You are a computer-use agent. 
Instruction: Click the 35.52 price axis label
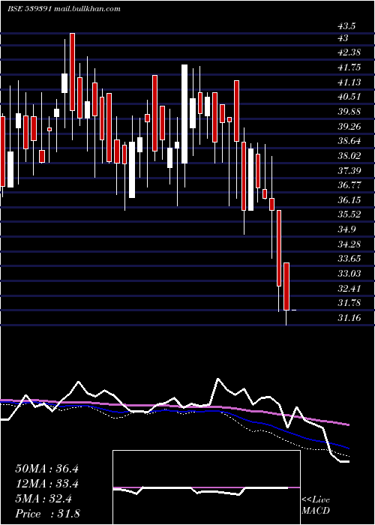tap(349, 214)
